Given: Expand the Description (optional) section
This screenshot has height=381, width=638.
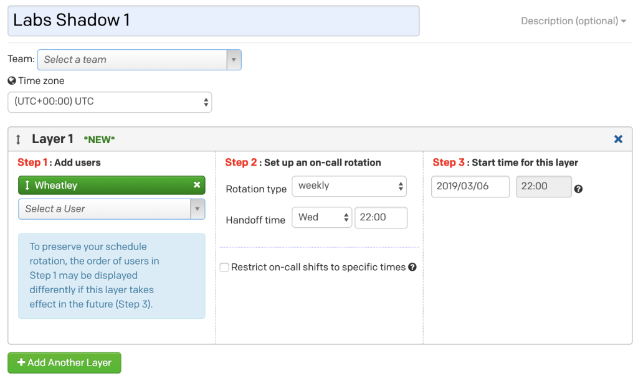Looking at the screenshot, I should click(x=573, y=21).
